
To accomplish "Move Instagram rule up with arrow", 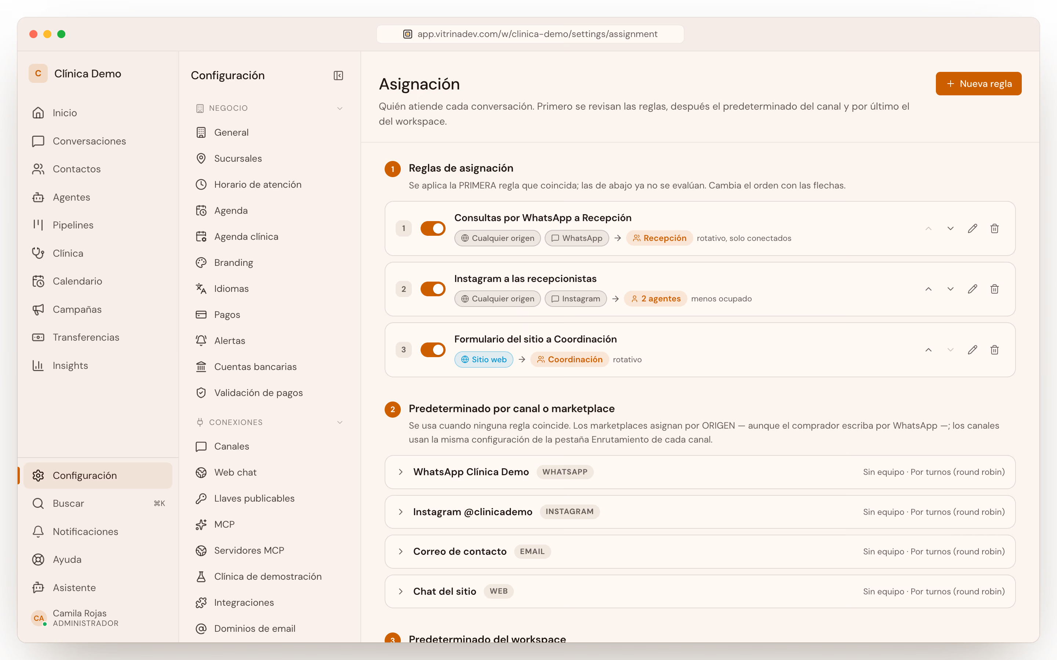I will 929,289.
